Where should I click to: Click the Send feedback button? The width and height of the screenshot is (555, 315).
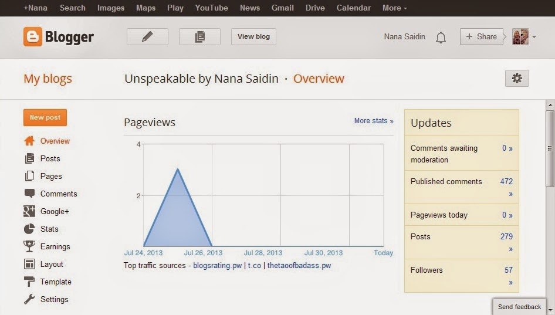point(519,307)
